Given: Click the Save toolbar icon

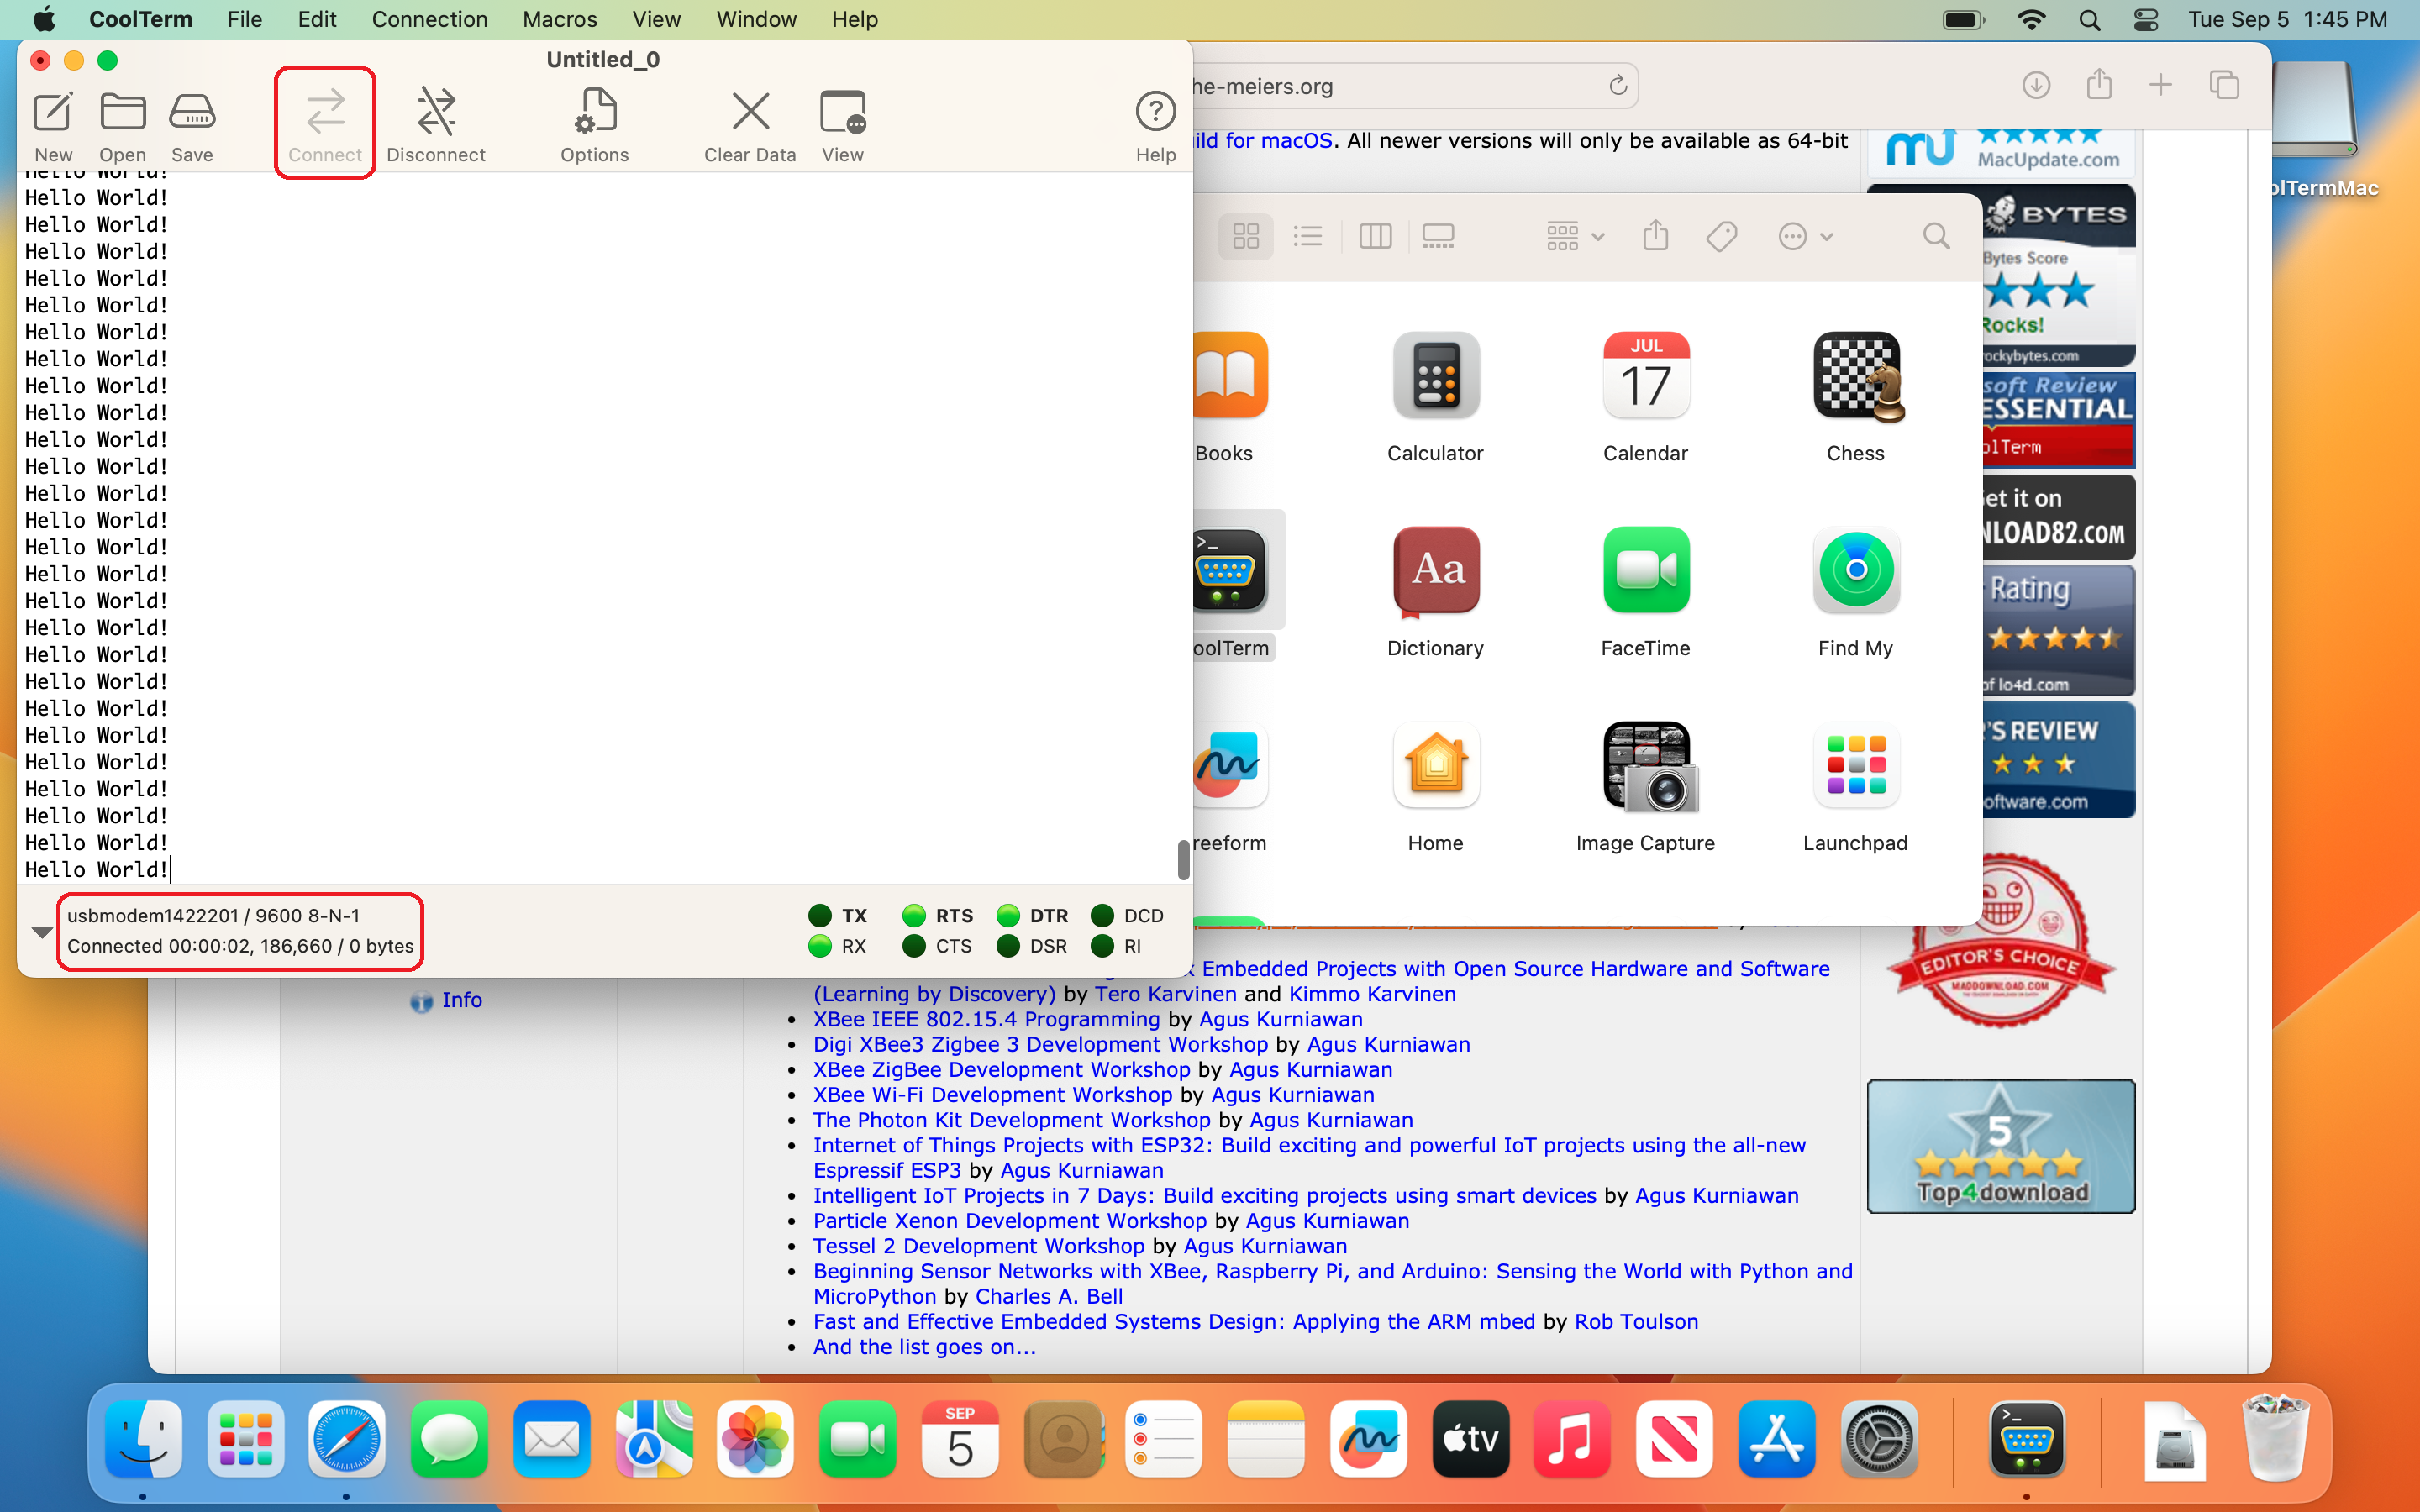Looking at the screenshot, I should 191,125.
